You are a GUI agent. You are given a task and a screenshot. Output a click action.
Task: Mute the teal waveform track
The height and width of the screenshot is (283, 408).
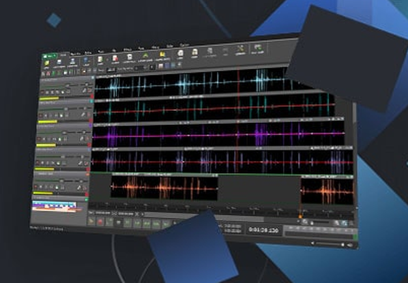pyautogui.click(x=46, y=115)
